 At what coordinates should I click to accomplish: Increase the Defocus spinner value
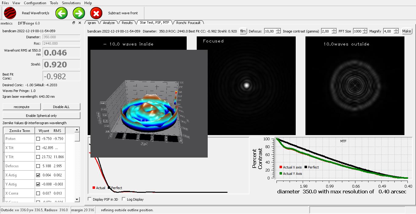[278, 30]
